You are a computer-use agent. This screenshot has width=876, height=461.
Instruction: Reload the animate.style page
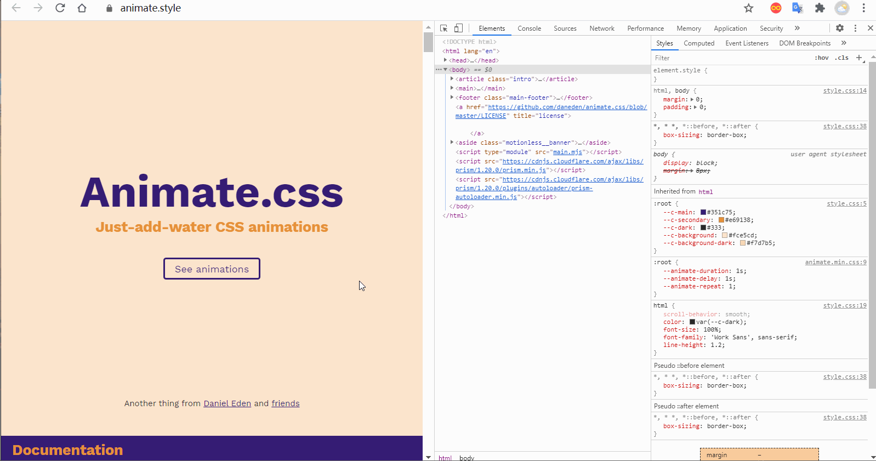60,8
